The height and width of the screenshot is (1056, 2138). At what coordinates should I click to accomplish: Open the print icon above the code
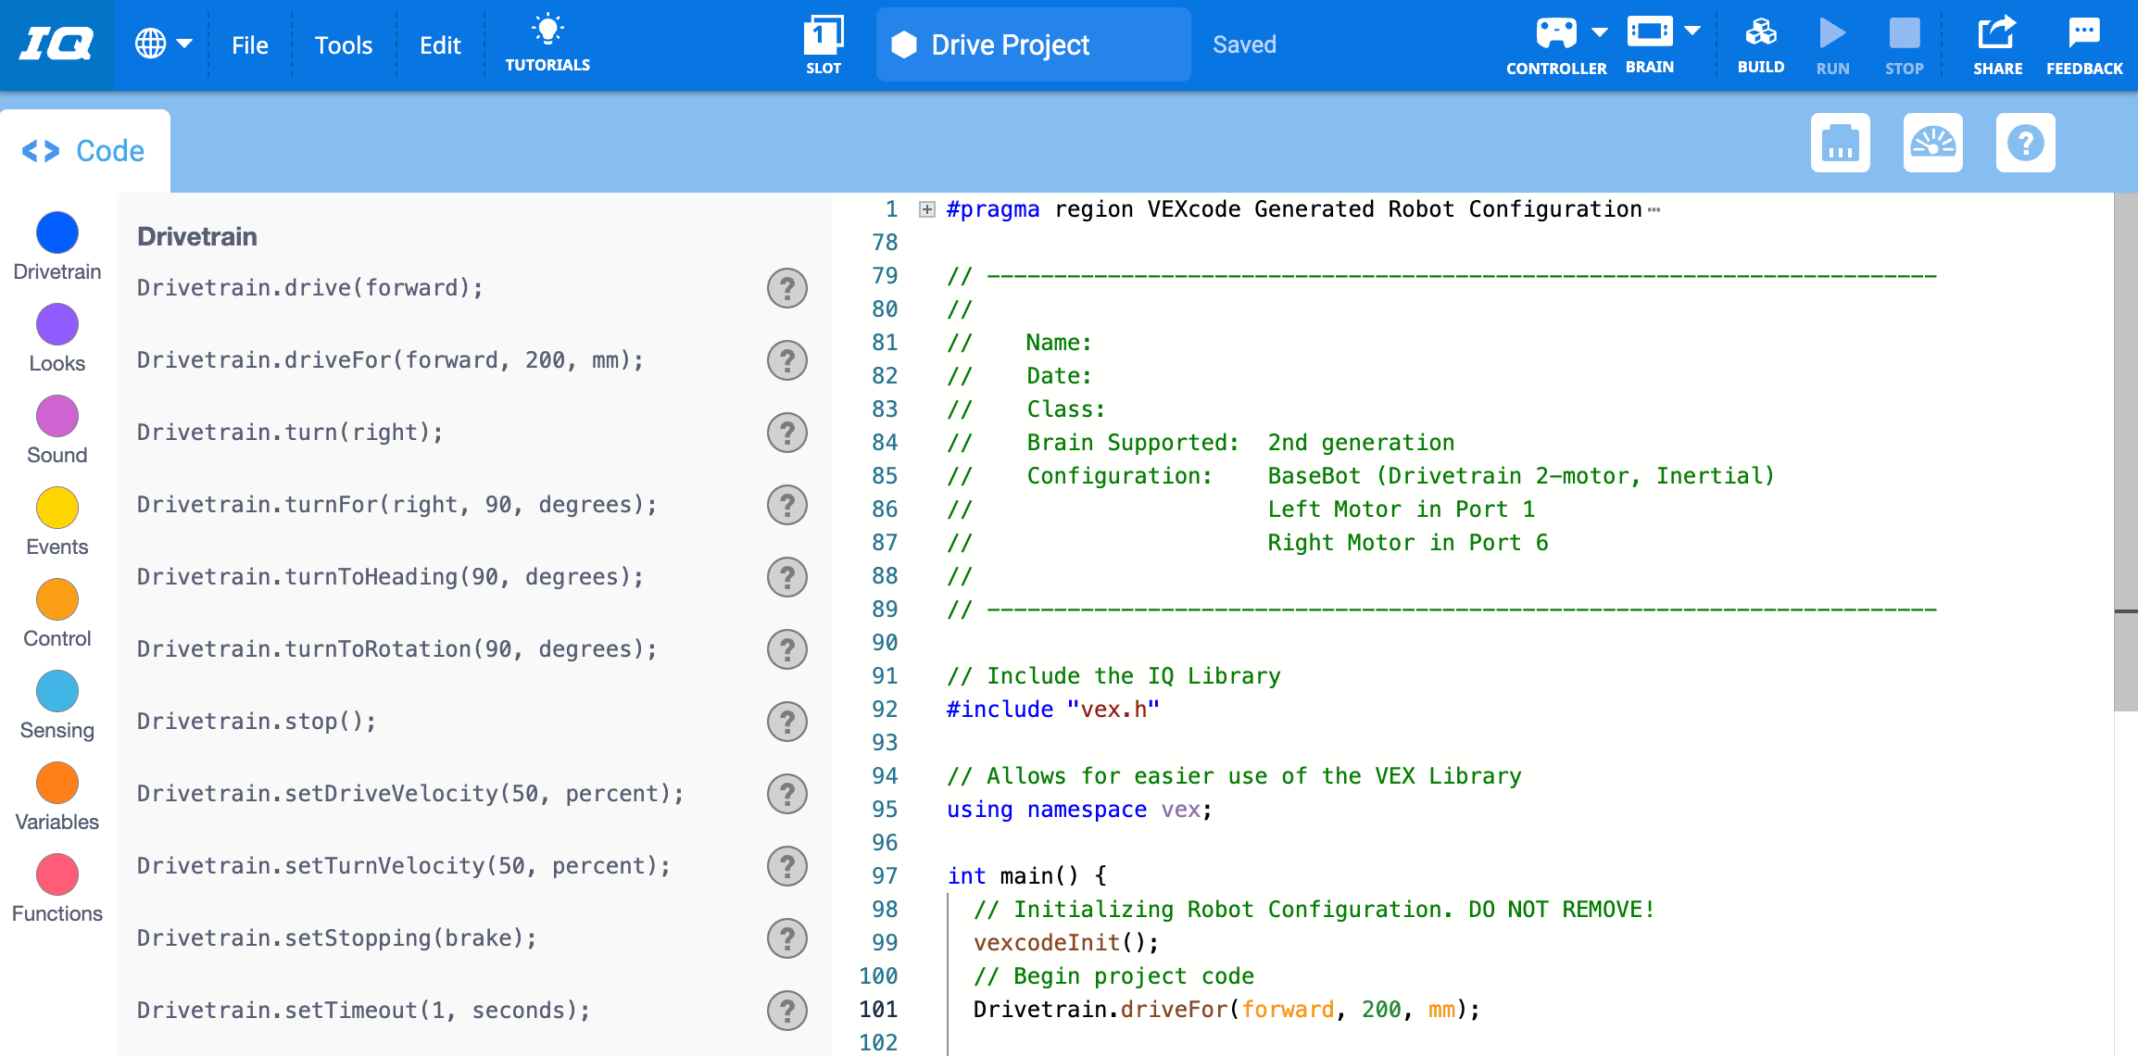(x=1840, y=143)
